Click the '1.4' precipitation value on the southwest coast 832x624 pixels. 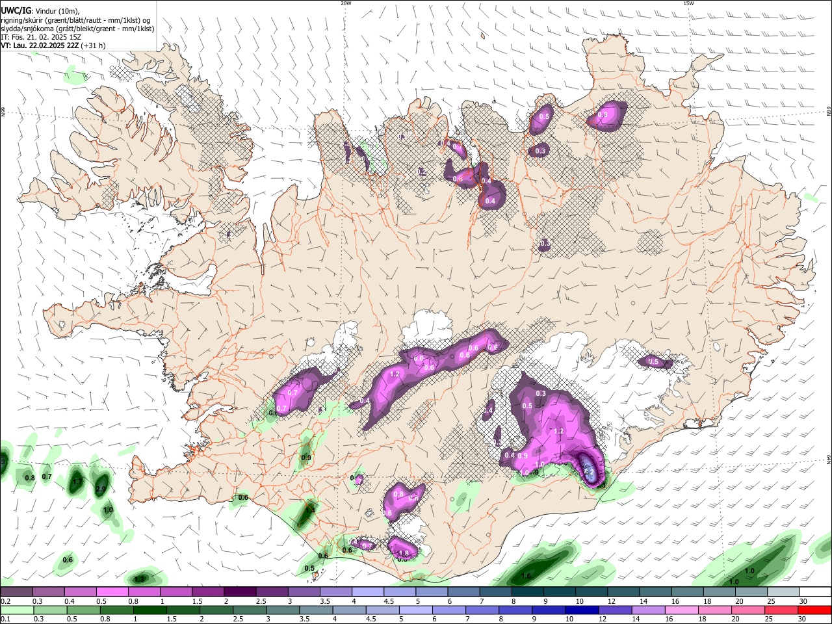click(310, 510)
